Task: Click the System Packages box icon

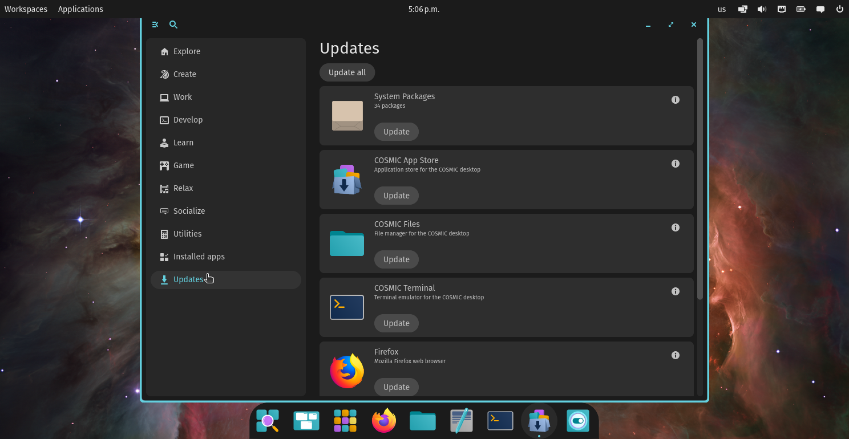Action: (x=347, y=116)
